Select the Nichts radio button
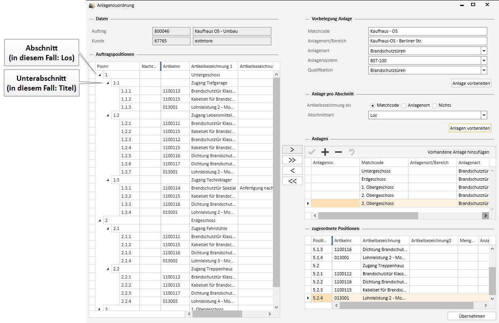The height and width of the screenshot is (323, 499). (434, 106)
